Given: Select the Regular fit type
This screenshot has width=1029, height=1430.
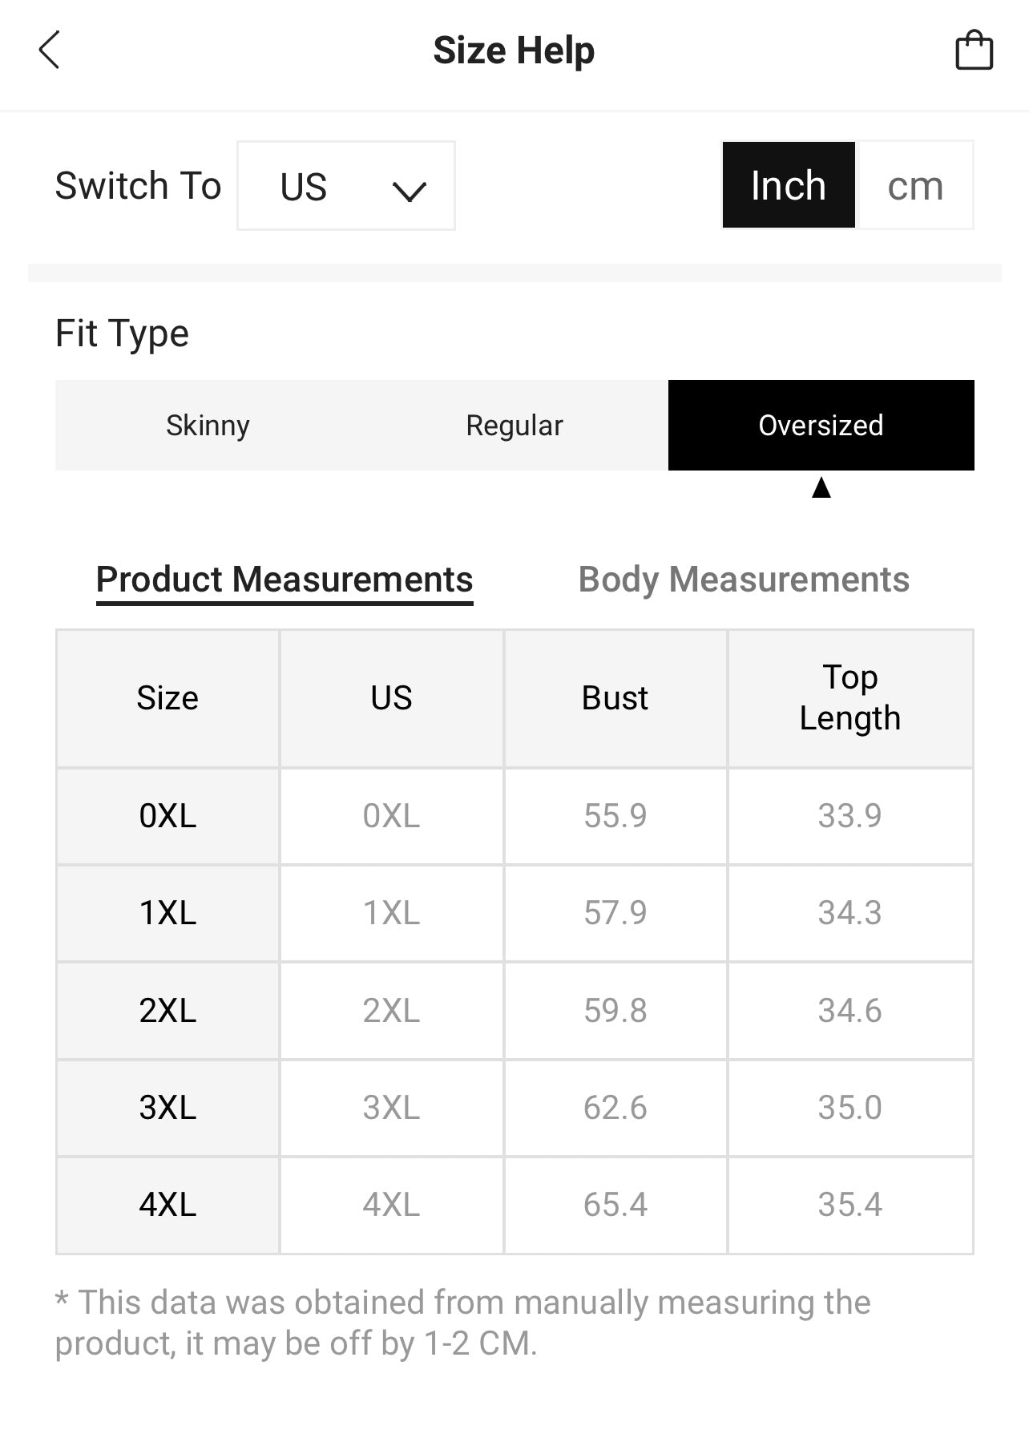Looking at the screenshot, I should [514, 425].
